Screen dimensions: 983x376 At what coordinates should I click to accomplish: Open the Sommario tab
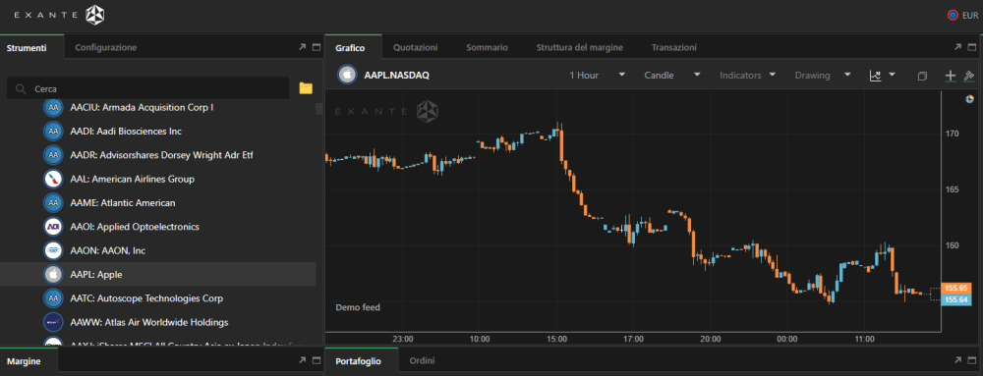click(488, 47)
